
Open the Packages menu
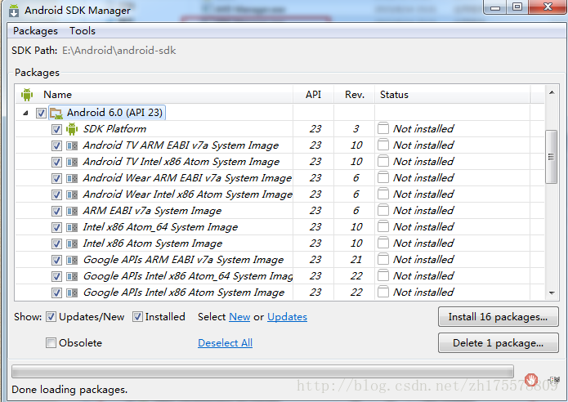[x=35, y=31]
